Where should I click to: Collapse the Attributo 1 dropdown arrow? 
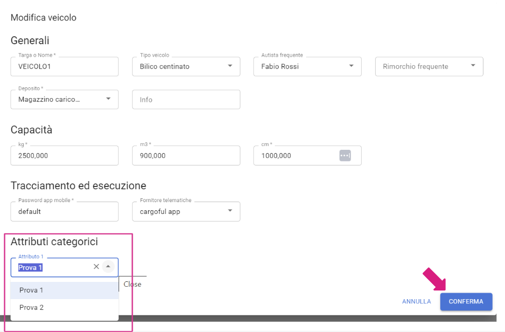[108, 267]
